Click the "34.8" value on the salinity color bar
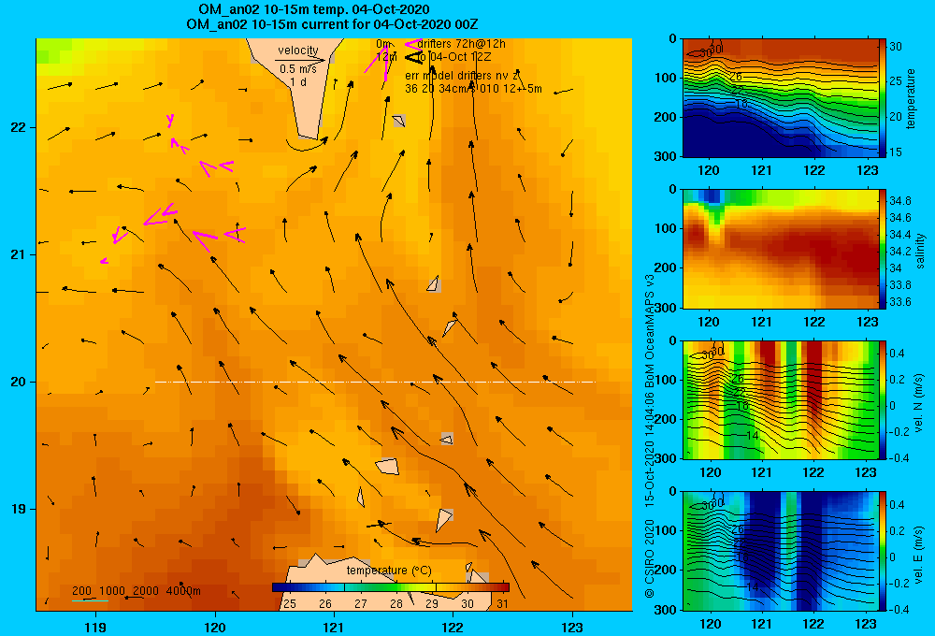935x636 pixels. point(899,200)
